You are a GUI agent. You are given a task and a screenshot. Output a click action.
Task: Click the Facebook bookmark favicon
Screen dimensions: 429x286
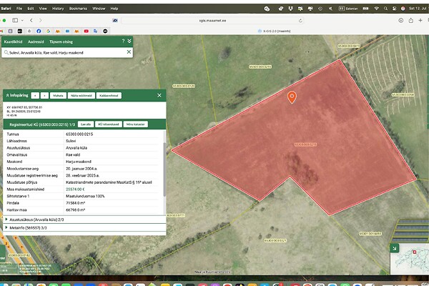coord(37,32)
